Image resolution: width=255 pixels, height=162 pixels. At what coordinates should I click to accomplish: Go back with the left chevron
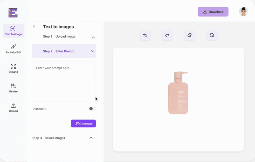[34, 27]
